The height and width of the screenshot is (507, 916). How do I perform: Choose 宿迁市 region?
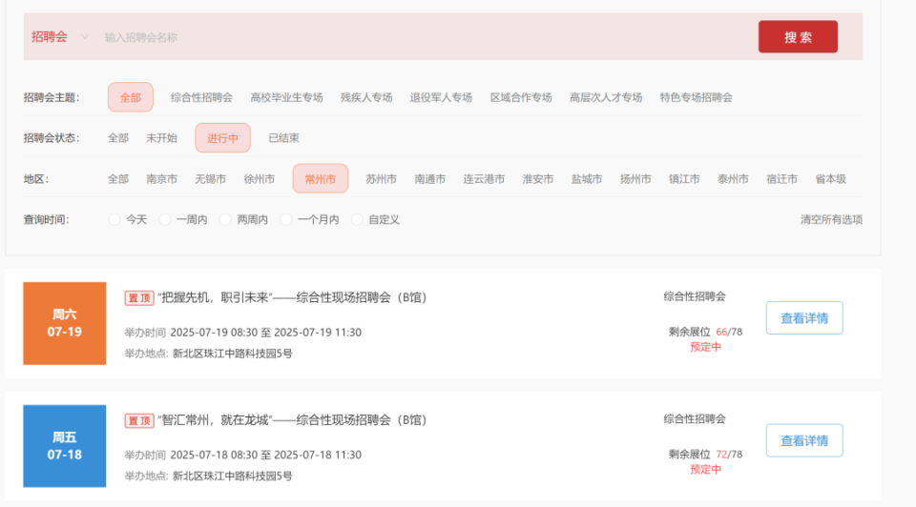pyautogui.click(x=781, y=179)
